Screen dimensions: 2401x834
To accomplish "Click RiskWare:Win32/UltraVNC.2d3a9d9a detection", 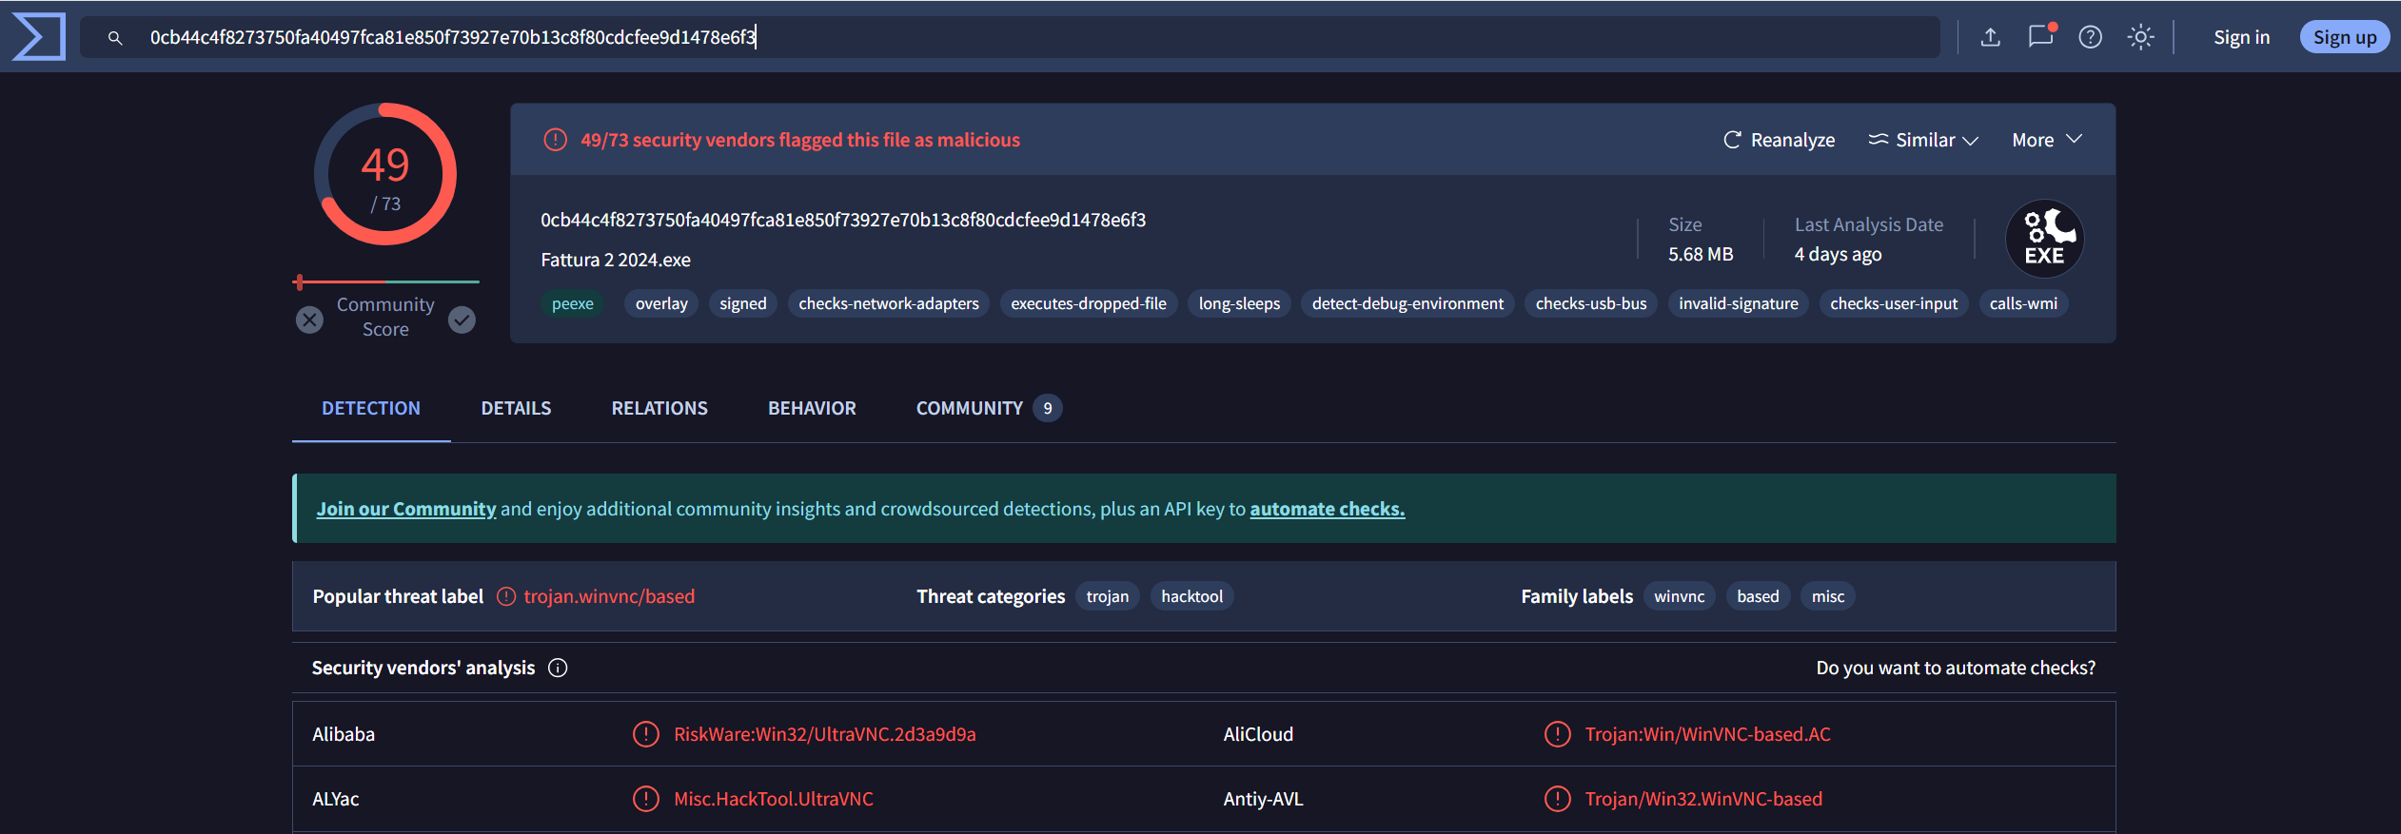I will pyautogui.click(x=825, y=734).
